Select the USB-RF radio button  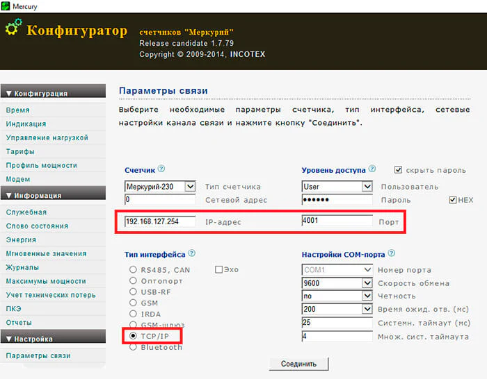click(133, 292)
